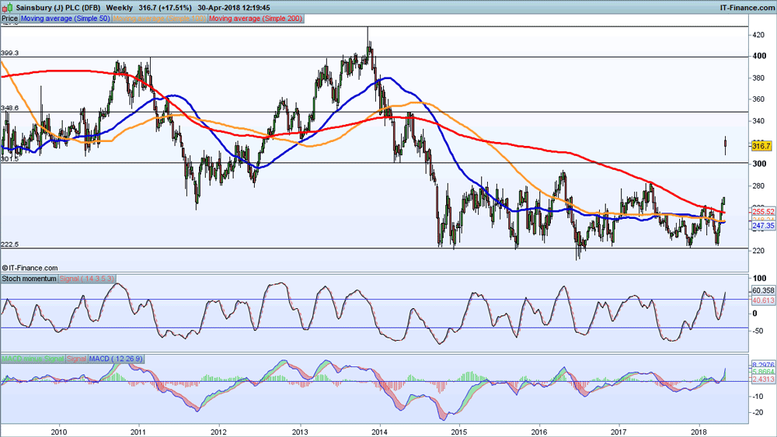The height and width of the screenshot is (437, 777).
Task: Select Moving average (Simple 100) label
Action: point(159,19)
